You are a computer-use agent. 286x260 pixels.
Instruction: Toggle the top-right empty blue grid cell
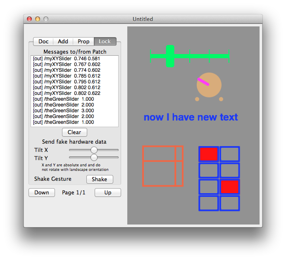point(229,154)
